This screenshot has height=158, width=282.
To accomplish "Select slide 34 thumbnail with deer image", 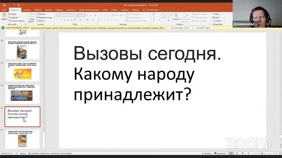I will tap(22, 72).
